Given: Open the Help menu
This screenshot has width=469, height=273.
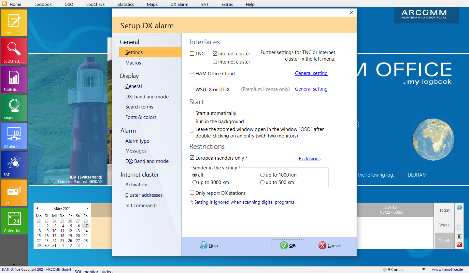Looking at the screenshot, I should click(250, 4).
